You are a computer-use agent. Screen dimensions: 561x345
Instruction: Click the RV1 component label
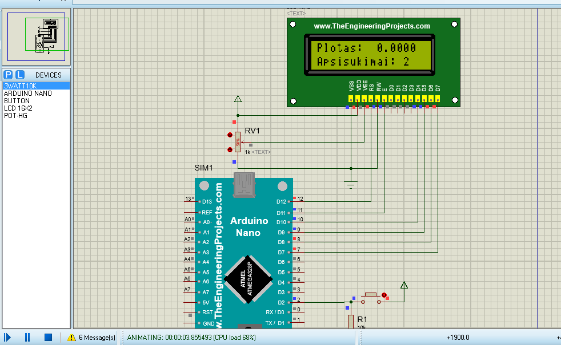252,131
